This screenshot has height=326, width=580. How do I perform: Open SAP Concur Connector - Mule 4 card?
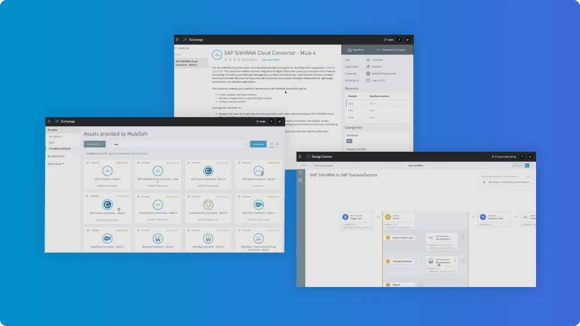(208, 174)
